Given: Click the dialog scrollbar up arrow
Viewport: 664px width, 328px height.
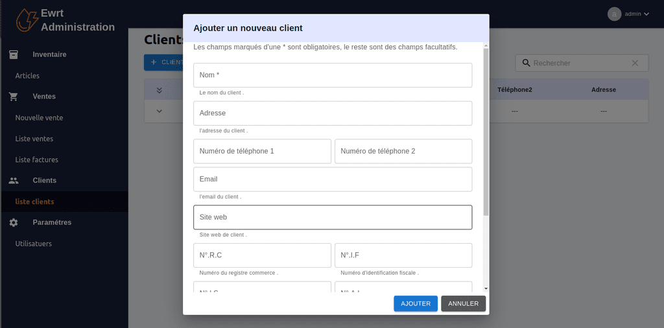Looking at the screenshot, I should point(486,45).
